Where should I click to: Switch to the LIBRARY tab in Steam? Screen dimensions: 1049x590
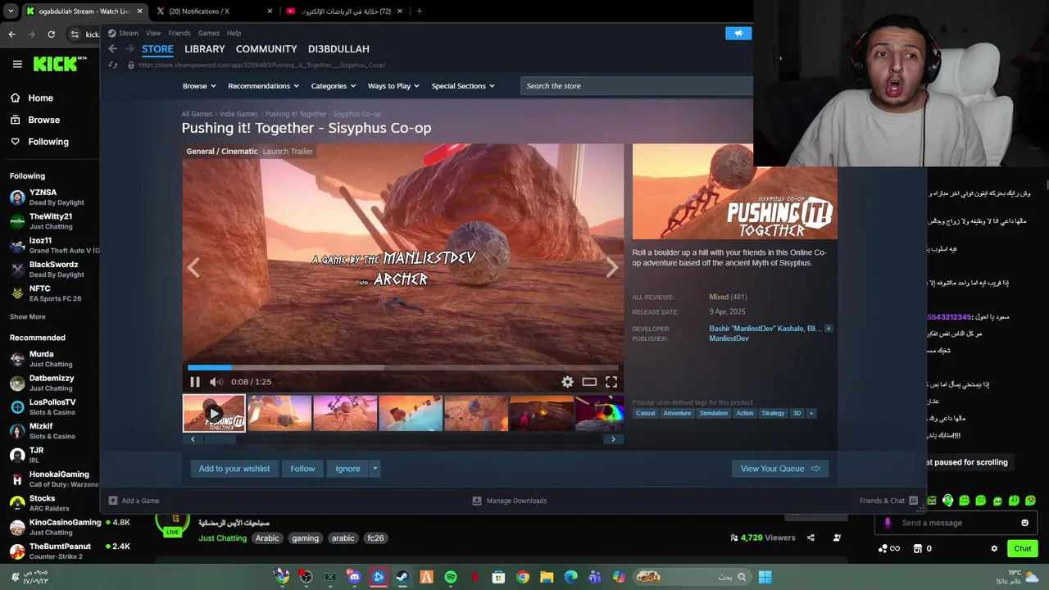point(204,49)
